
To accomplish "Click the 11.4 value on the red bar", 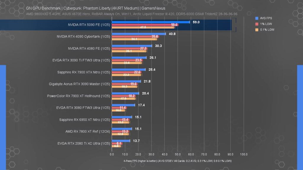I will point(123,108).
